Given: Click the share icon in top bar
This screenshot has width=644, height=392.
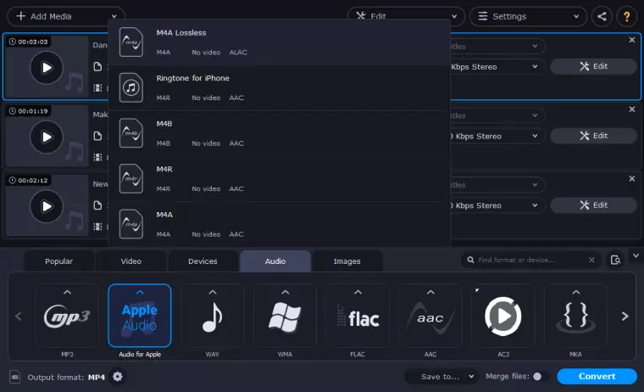Looking at the screenshot, I should click(x=602, y=16).
